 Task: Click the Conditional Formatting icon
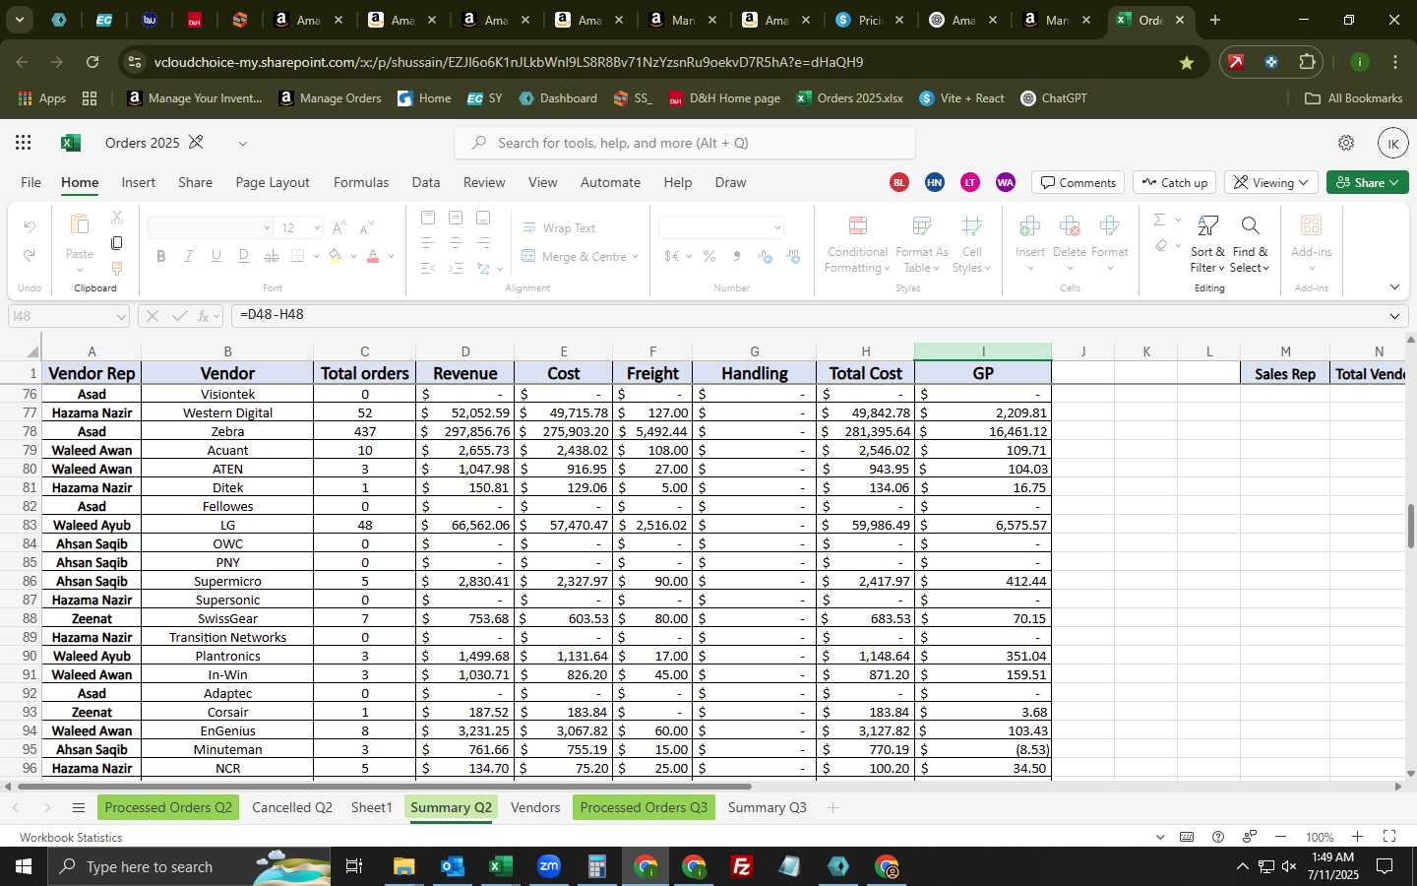[857, 226]
